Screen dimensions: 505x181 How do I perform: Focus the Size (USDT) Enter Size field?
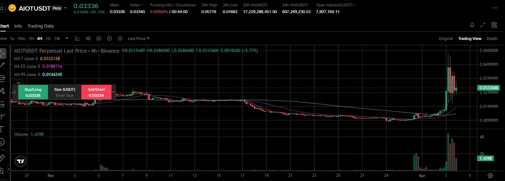tap(65, 92)
